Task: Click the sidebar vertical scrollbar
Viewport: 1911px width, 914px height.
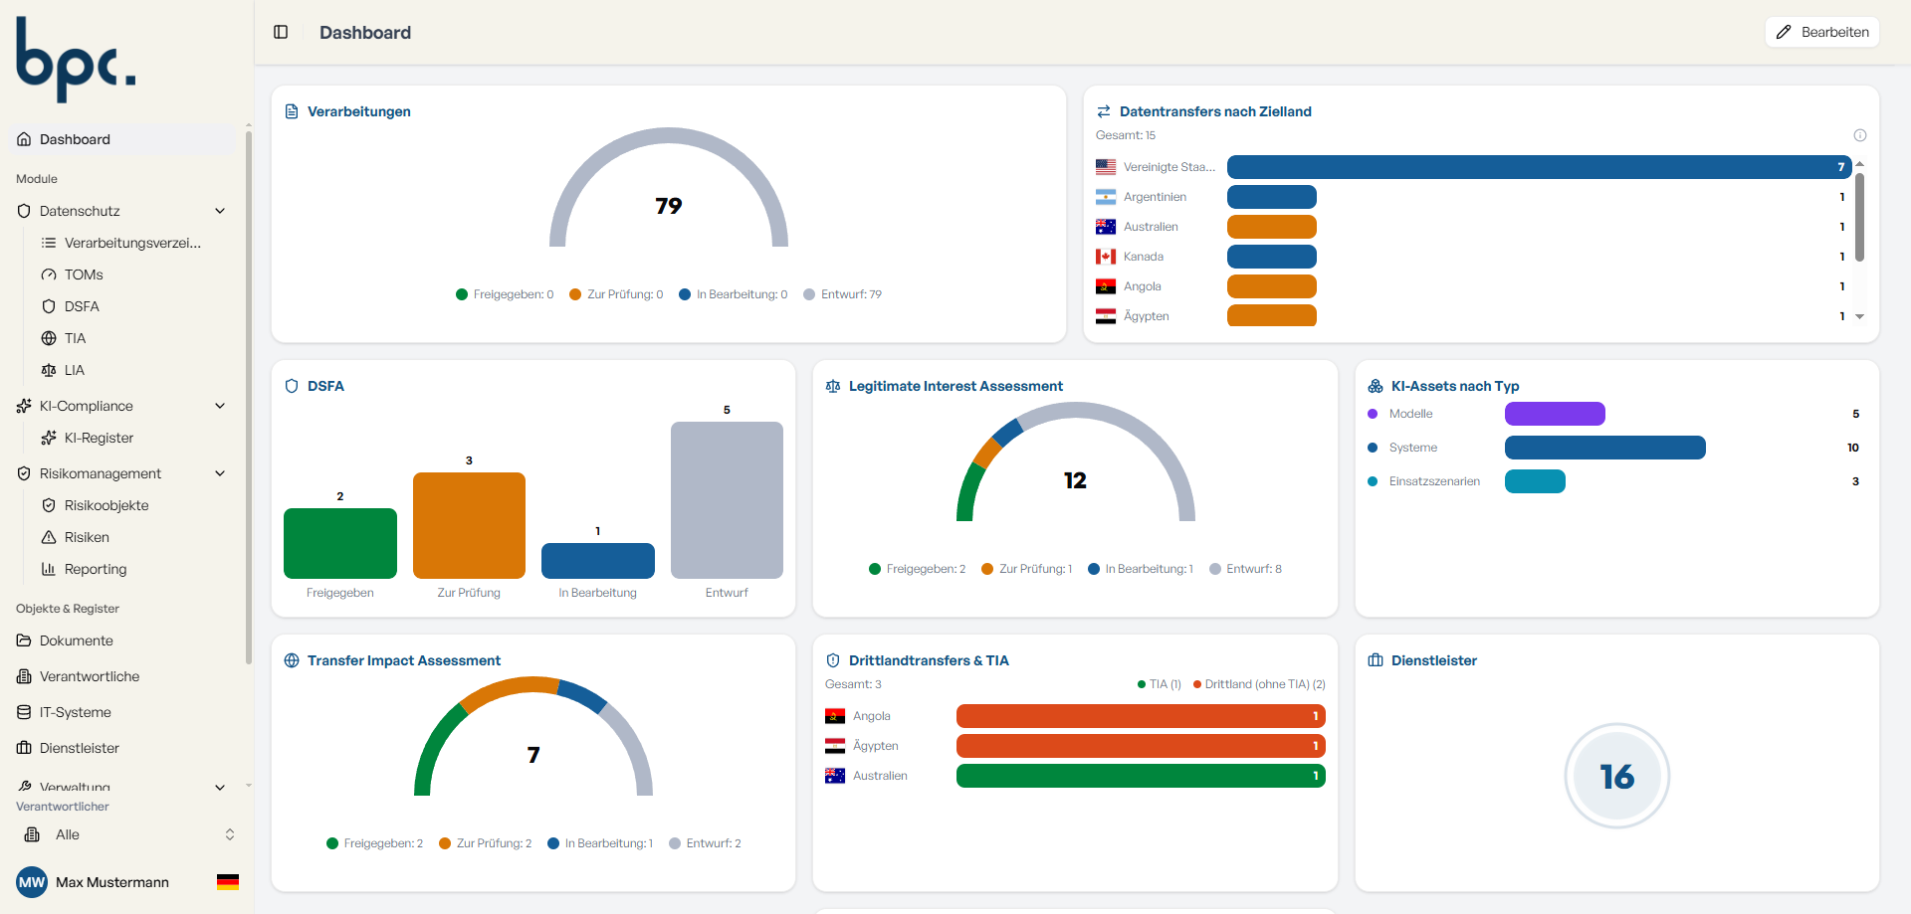Action: tap(248, 398)
